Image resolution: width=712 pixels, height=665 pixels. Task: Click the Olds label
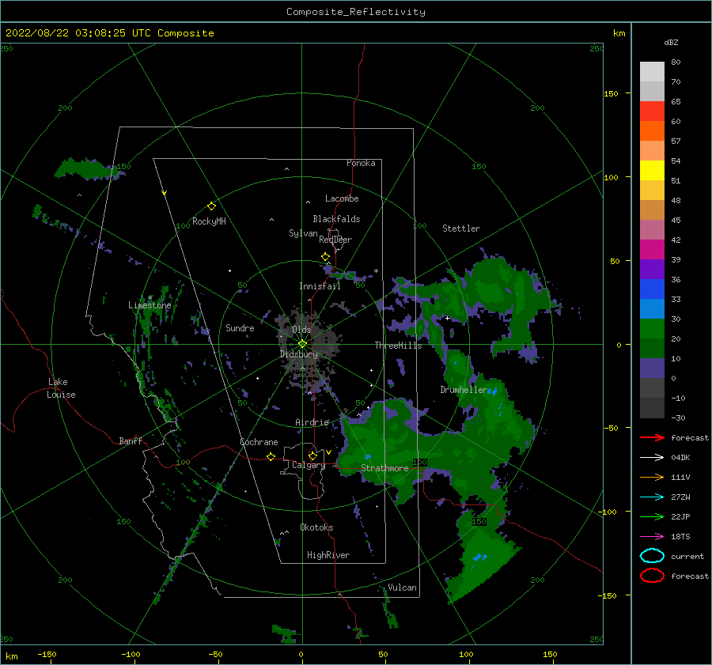(301, 330)
